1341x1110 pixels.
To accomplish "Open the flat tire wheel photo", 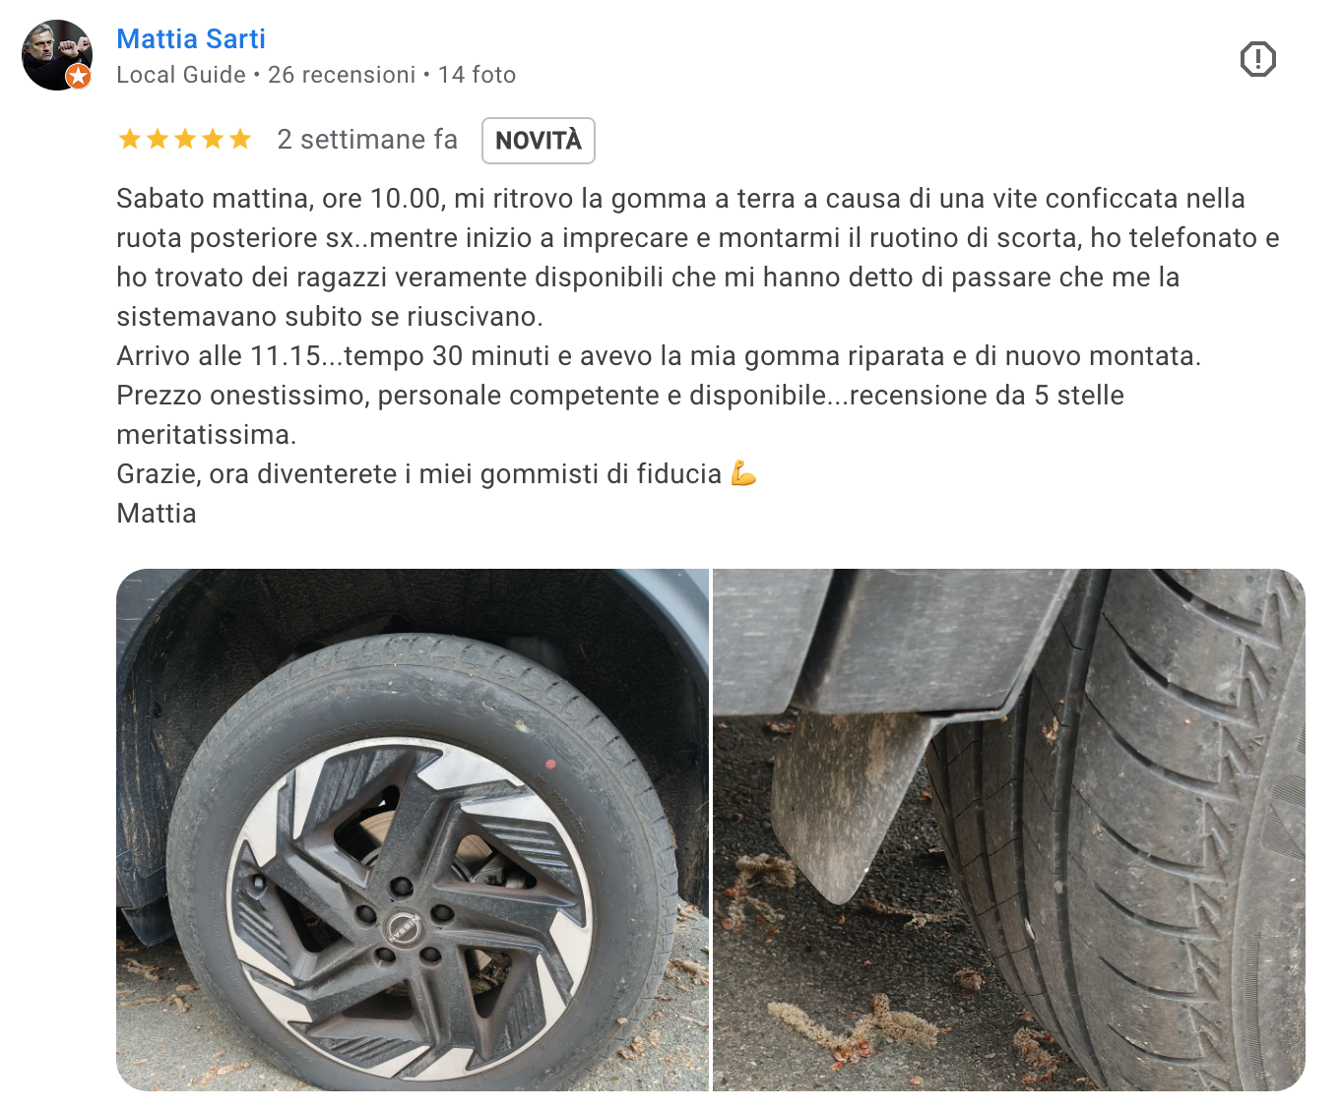I will click(413, 830).
